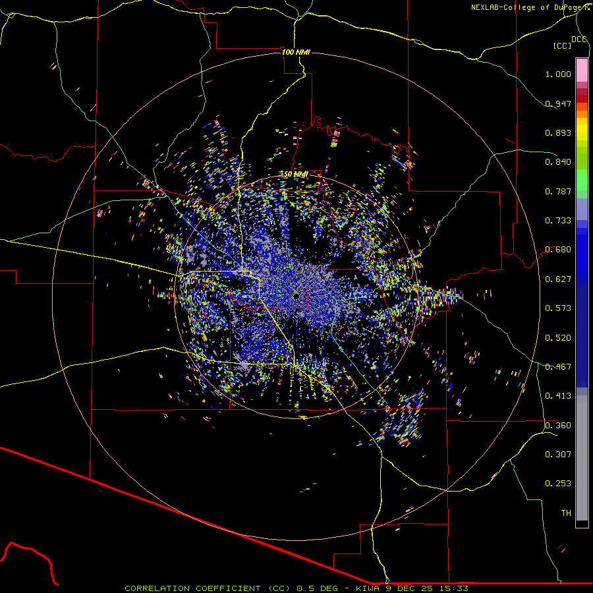Click the gray segment of the colorbar

coord(582,458)
